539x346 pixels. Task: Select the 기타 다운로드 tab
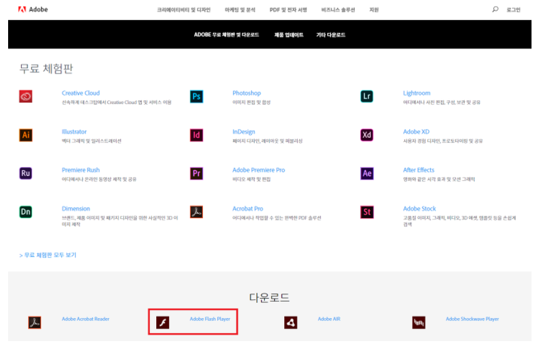pyautogui.click(x=330, y=35)
